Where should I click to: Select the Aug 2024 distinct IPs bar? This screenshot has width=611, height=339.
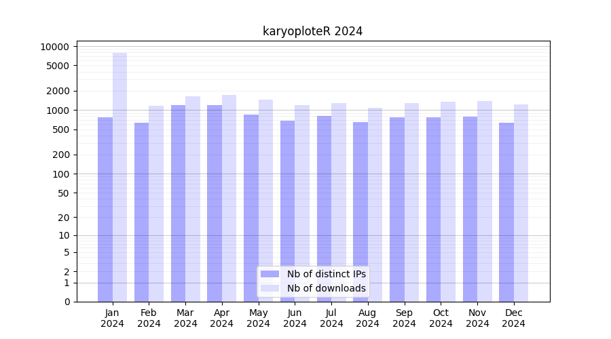(360, 212)
